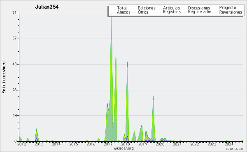247x152 pixels.
Task: Click the 2018 x-axis year label
Action: coord(126,144)
